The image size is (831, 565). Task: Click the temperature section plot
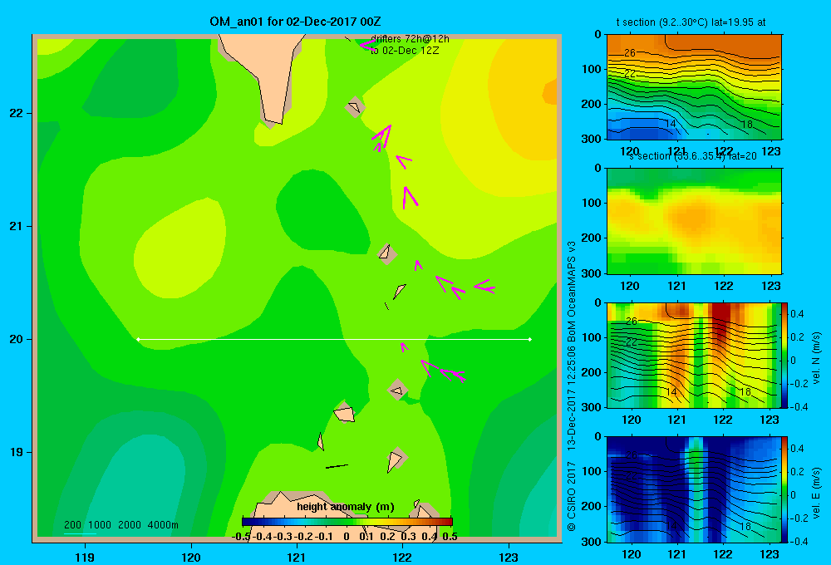coord(694,87)
